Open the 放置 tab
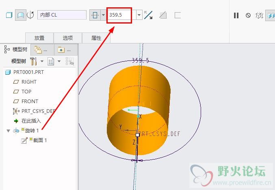The image size is (275, 190). (x=39, y=38)
